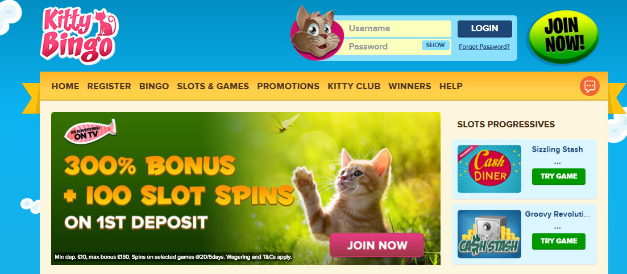Click the LOGIN button
This screenshot has width=627, height=274.
point(485,28)
